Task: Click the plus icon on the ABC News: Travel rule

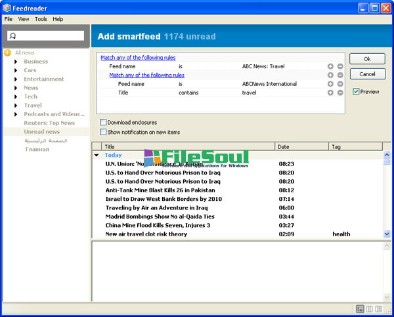Action: (330, 66)
